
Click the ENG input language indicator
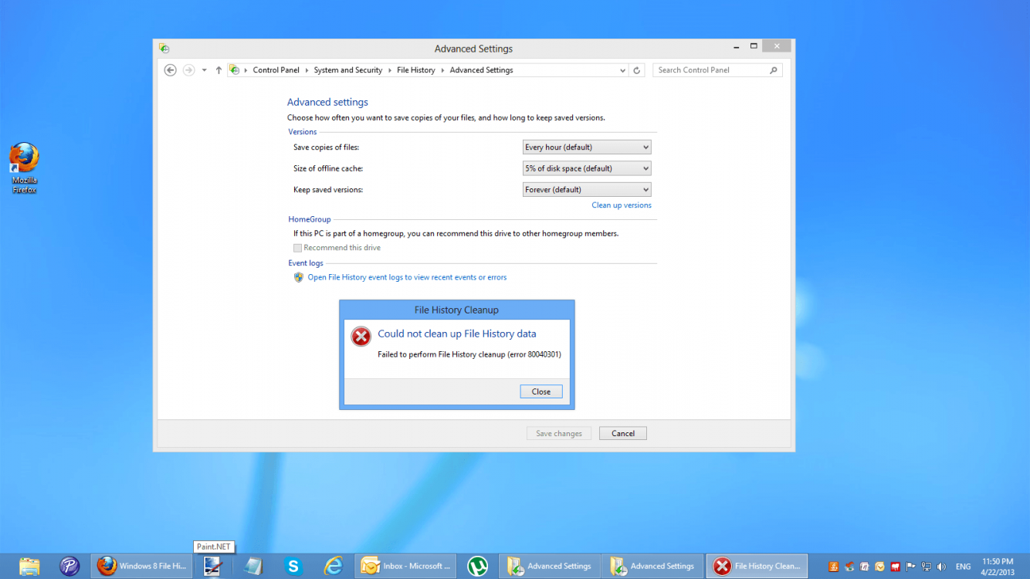(963, 567)
